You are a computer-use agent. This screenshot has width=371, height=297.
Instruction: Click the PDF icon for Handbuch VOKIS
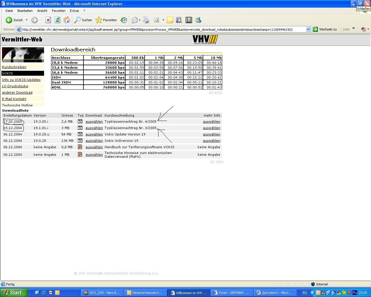(x=80, y=147)
